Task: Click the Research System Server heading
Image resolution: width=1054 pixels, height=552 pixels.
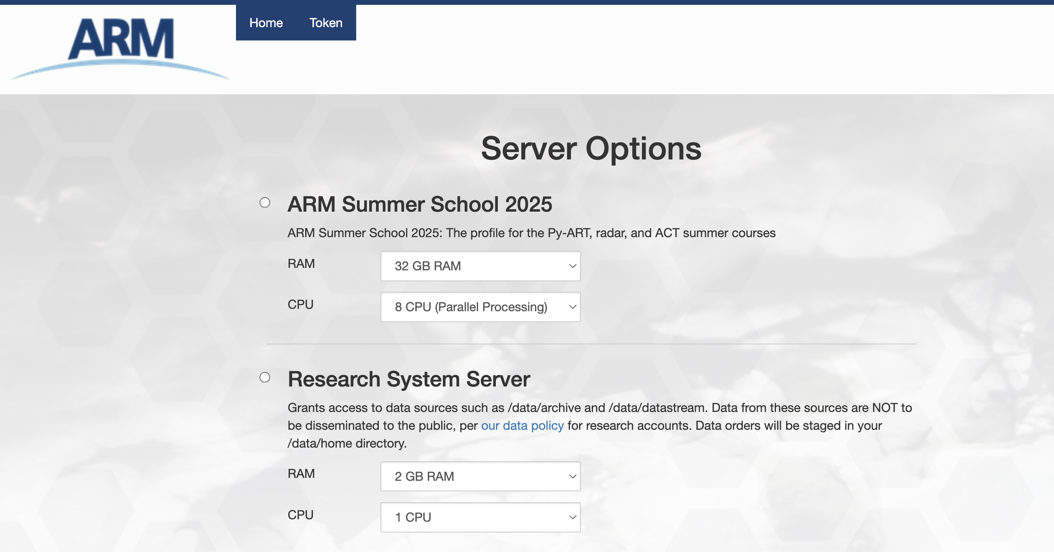Action: 408,379
